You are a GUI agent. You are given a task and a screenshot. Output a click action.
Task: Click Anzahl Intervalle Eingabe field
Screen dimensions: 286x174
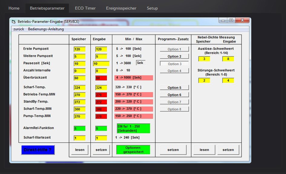click(101, 71)
